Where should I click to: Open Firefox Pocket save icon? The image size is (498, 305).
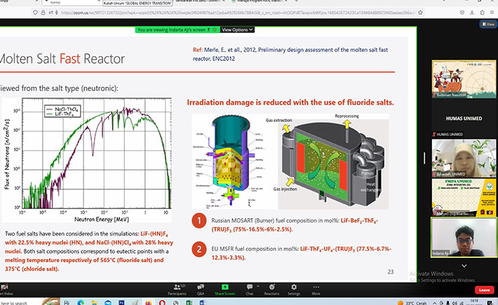pyautogui.click(x=462, y=13)
